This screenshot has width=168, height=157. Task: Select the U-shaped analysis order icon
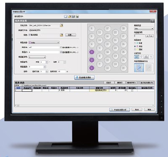tap(146, 57)
